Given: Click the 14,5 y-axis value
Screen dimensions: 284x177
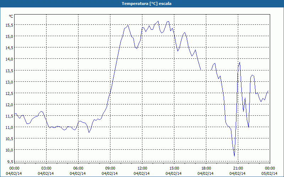Looking at the screenshot, I should click(x=9, y=48).
